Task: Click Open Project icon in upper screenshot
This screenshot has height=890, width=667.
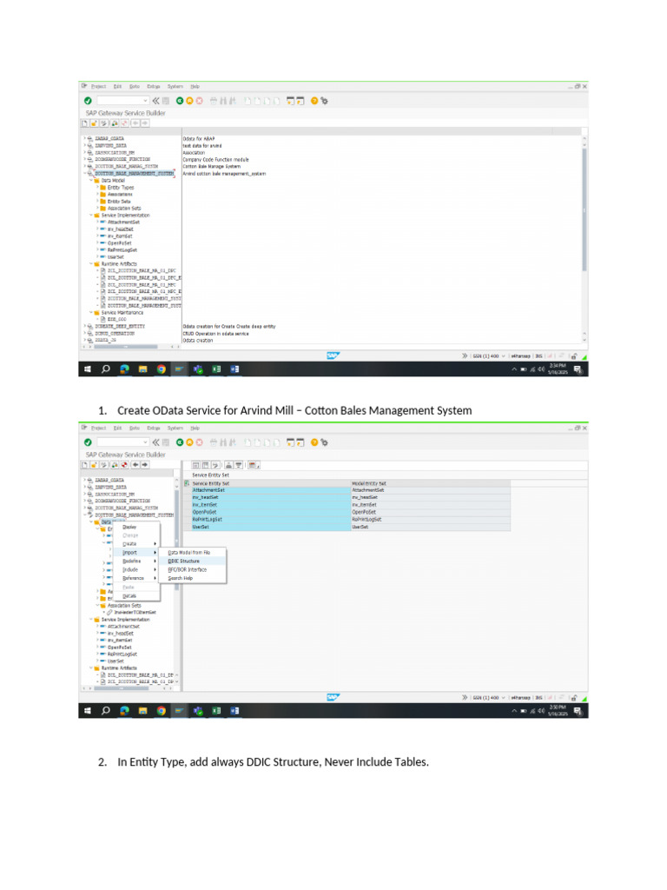Action: click(94, 123)
